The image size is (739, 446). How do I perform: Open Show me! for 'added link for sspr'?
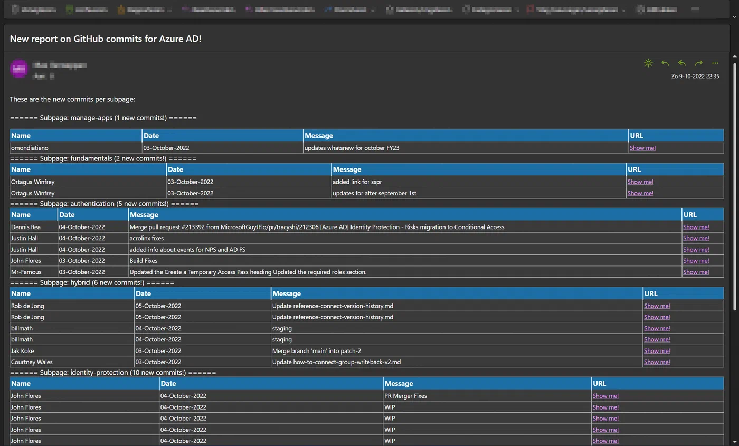pyautogui.click(x=640, y=182)
